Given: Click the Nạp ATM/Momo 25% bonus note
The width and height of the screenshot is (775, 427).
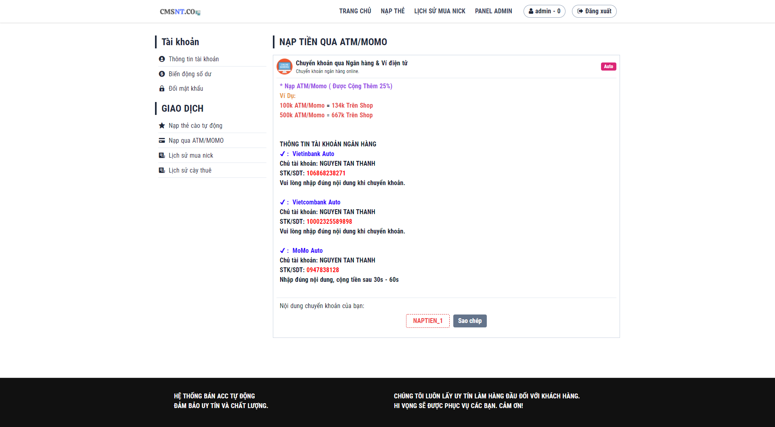Looking at the screenshot, I should pos(336,86).
